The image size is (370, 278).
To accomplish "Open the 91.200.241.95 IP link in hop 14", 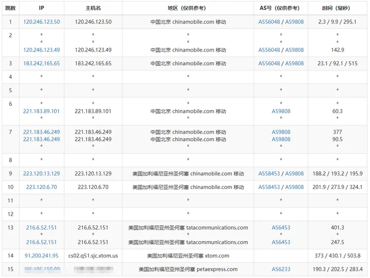I will tap(41, 256).
